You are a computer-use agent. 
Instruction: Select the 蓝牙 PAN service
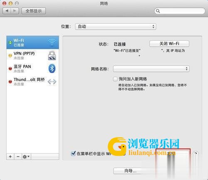click(32, 68)
